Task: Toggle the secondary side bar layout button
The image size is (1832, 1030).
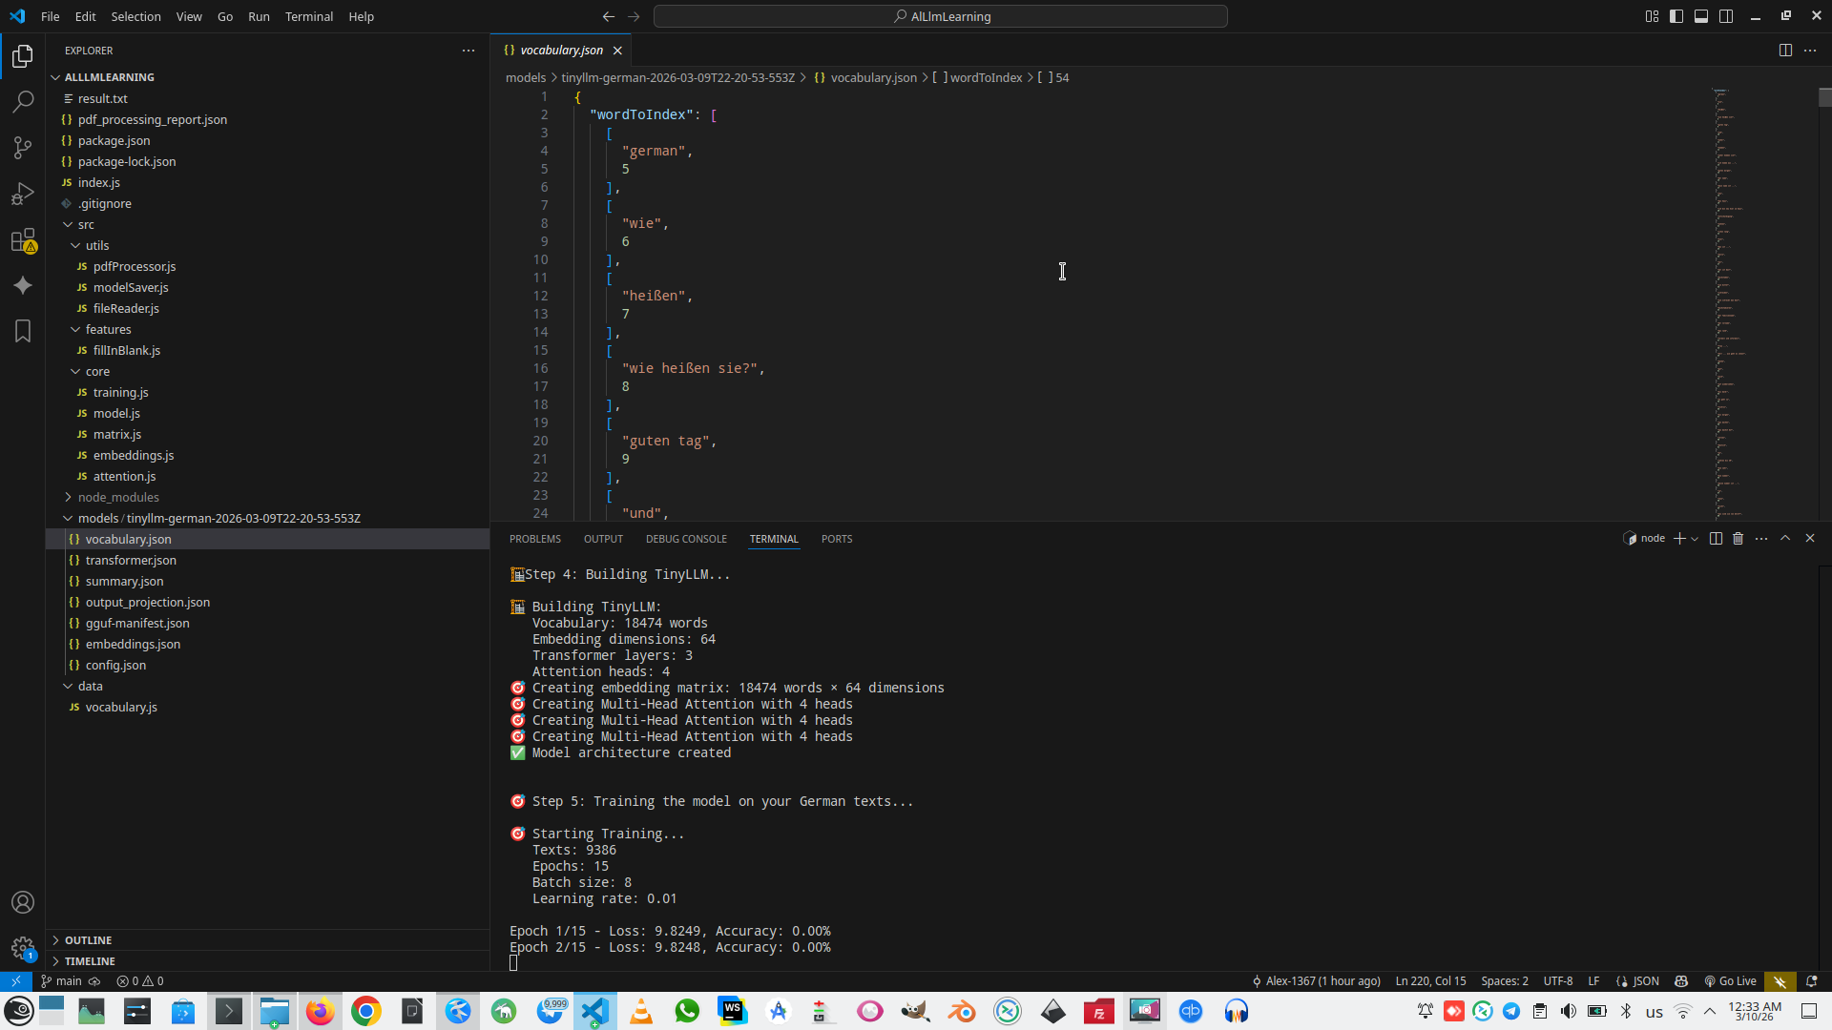Action: [1726, 16]
